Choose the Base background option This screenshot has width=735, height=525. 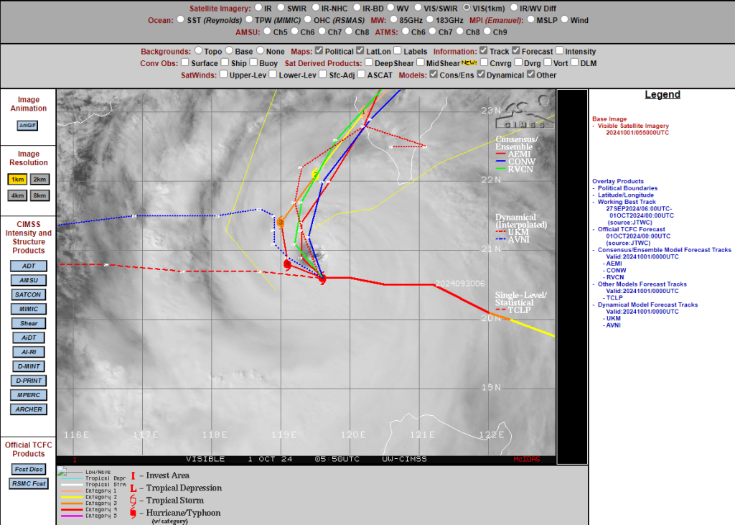[229, 50]
